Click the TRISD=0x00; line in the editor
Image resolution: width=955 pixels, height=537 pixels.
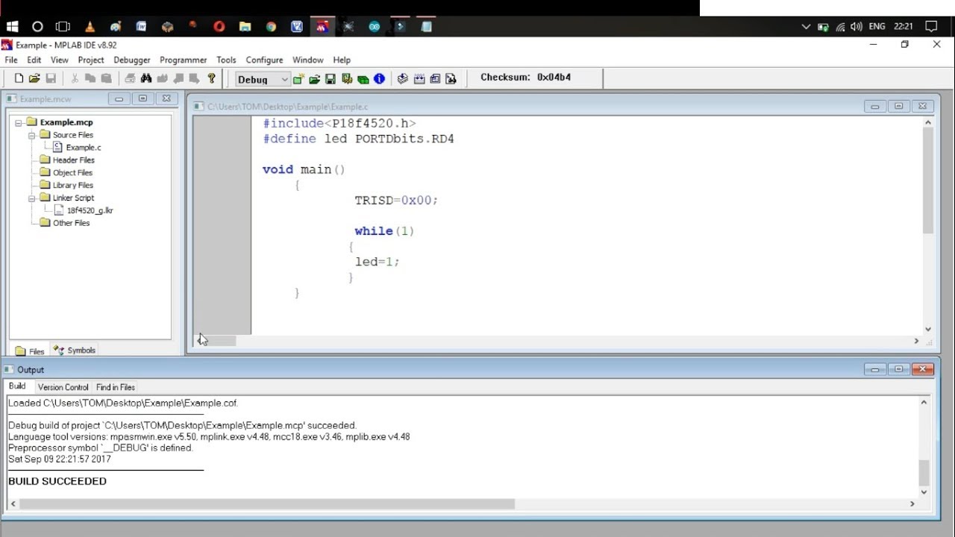tap(396, 201)
